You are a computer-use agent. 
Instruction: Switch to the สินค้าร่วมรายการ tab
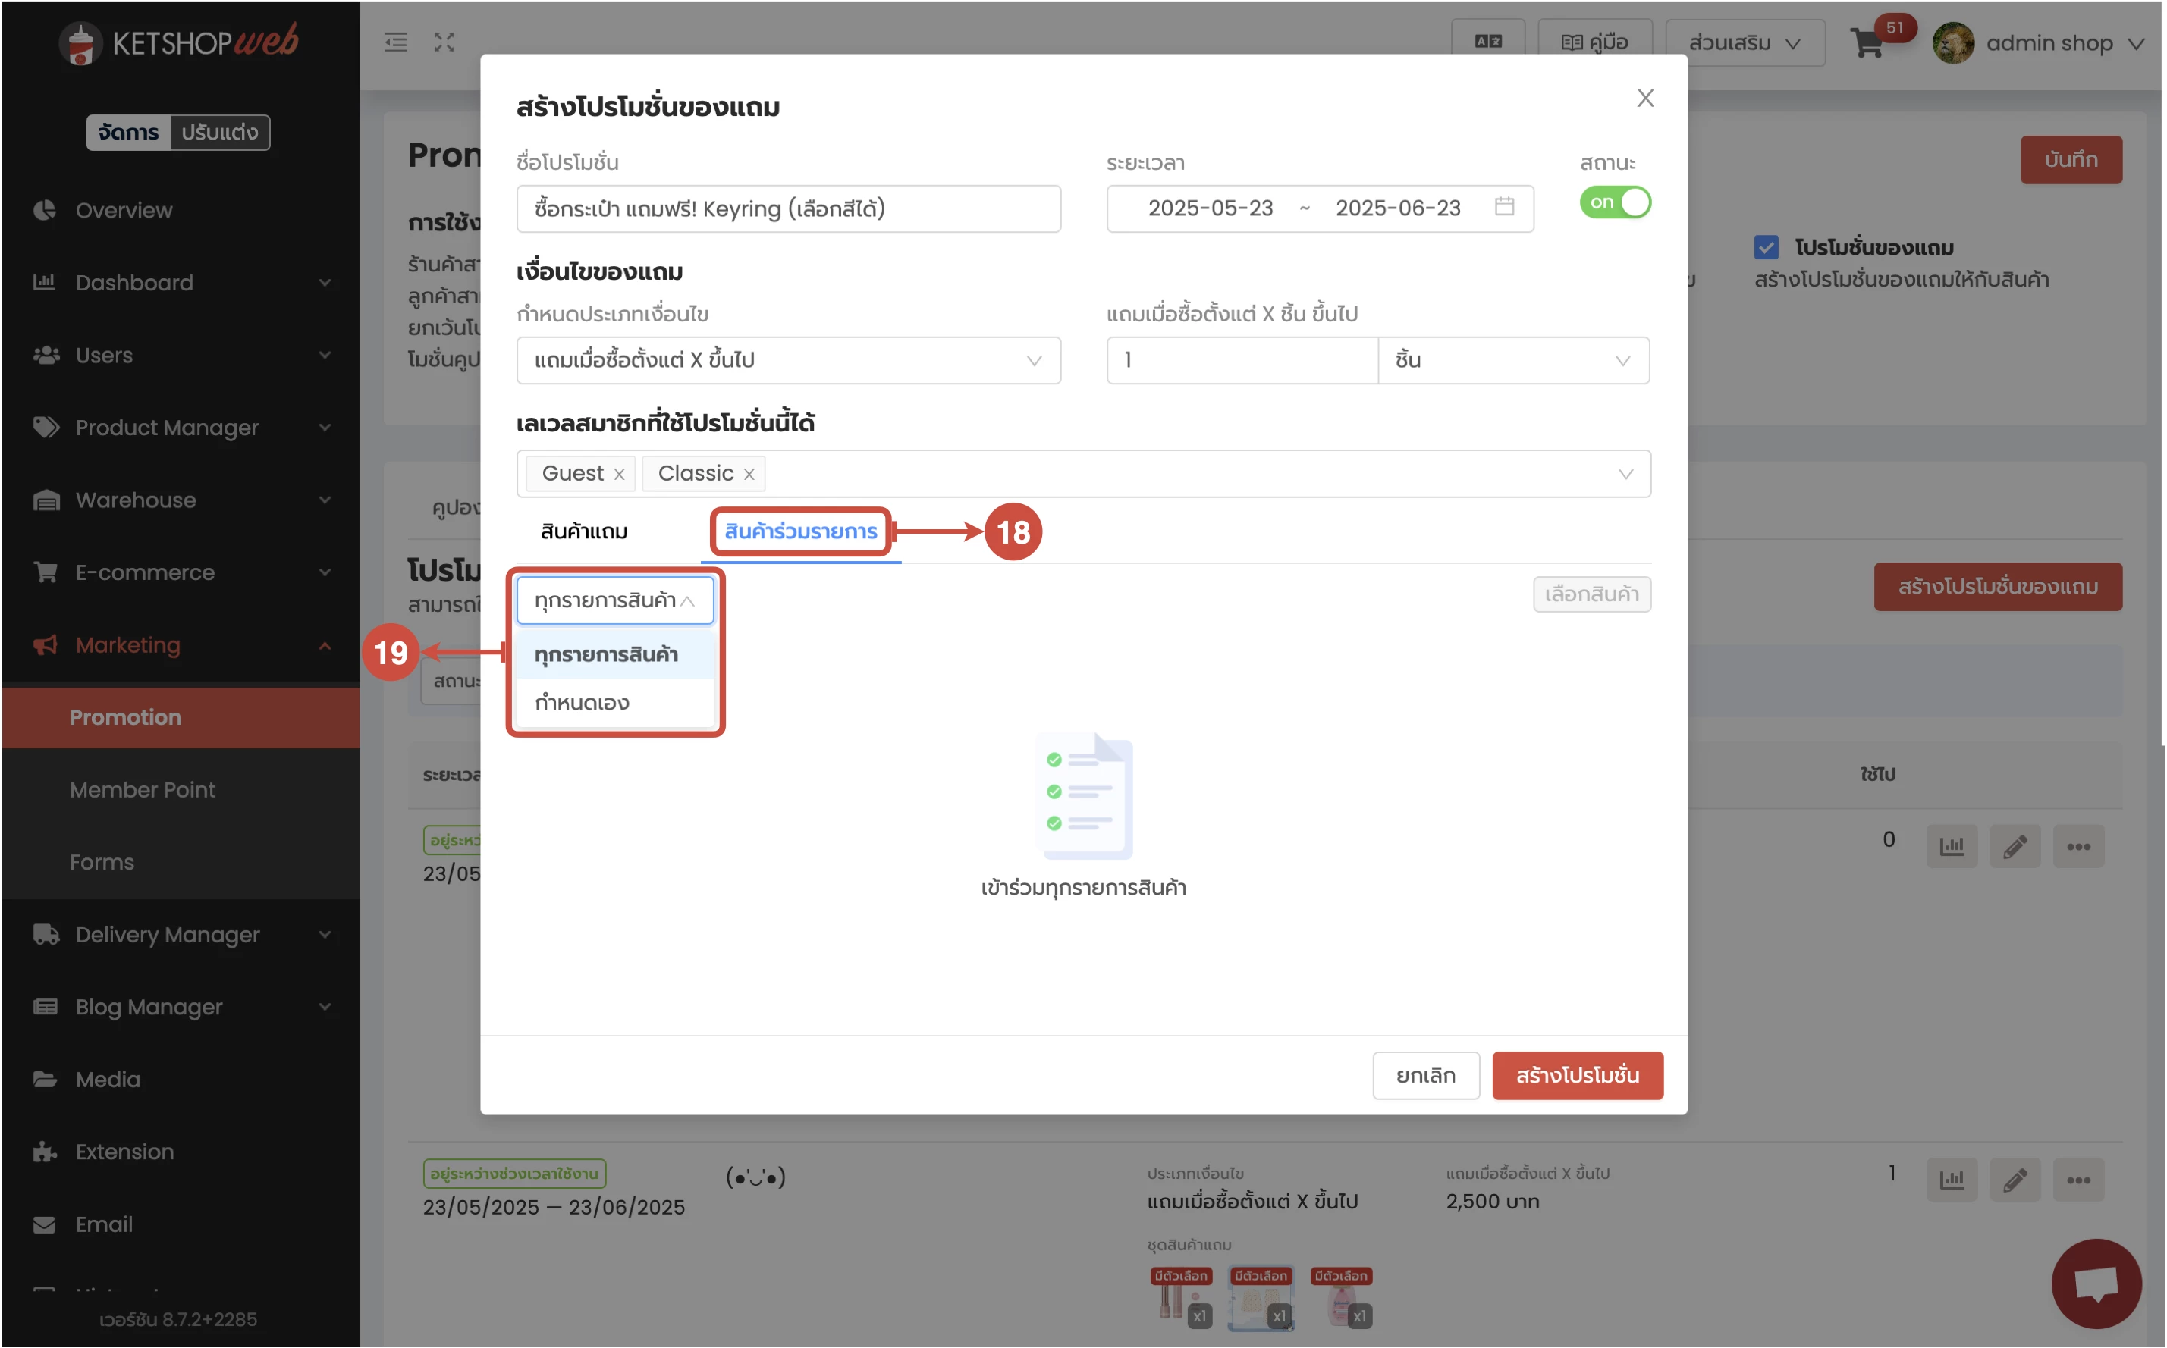[x=798, y=531]
